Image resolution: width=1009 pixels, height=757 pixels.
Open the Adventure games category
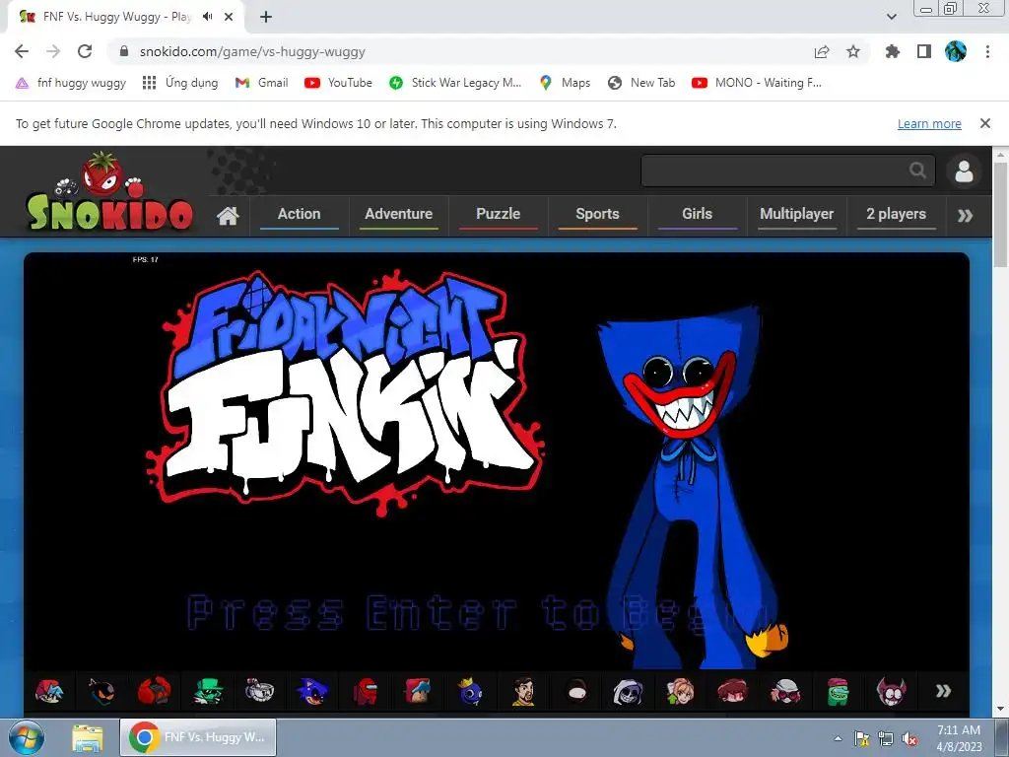point(399,214)
